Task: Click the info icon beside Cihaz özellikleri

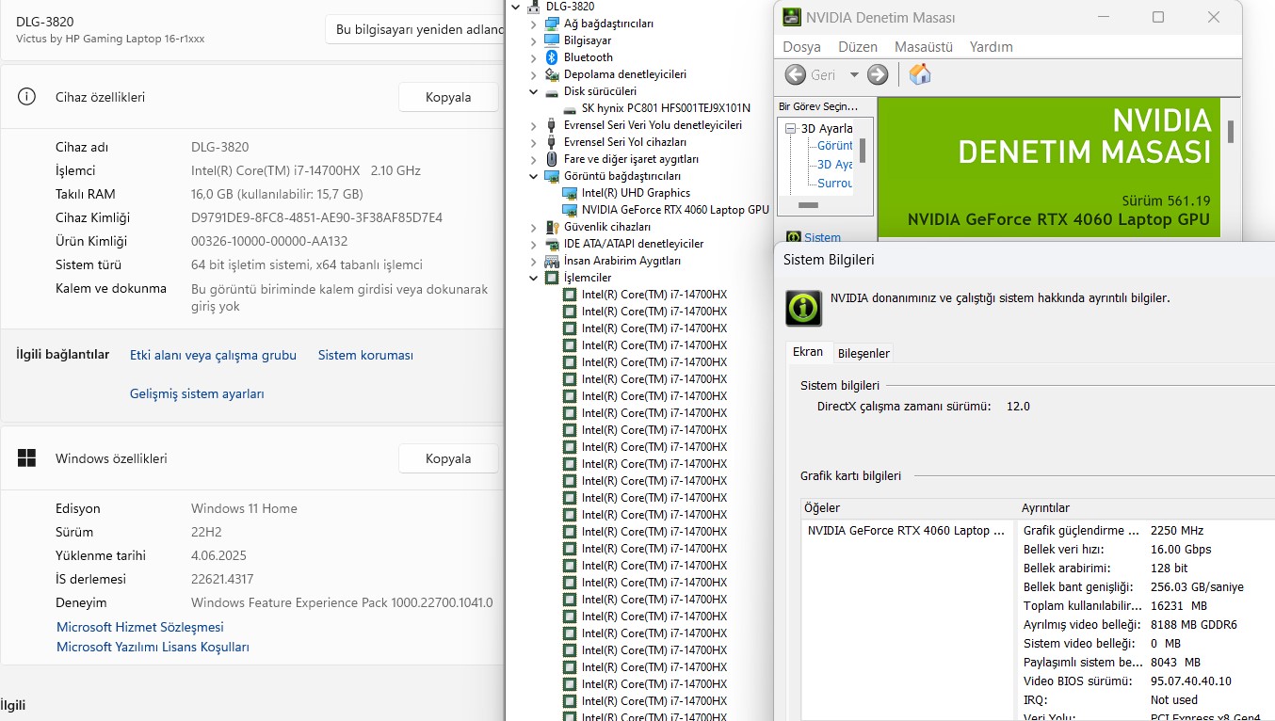Action: click(26, 97)
